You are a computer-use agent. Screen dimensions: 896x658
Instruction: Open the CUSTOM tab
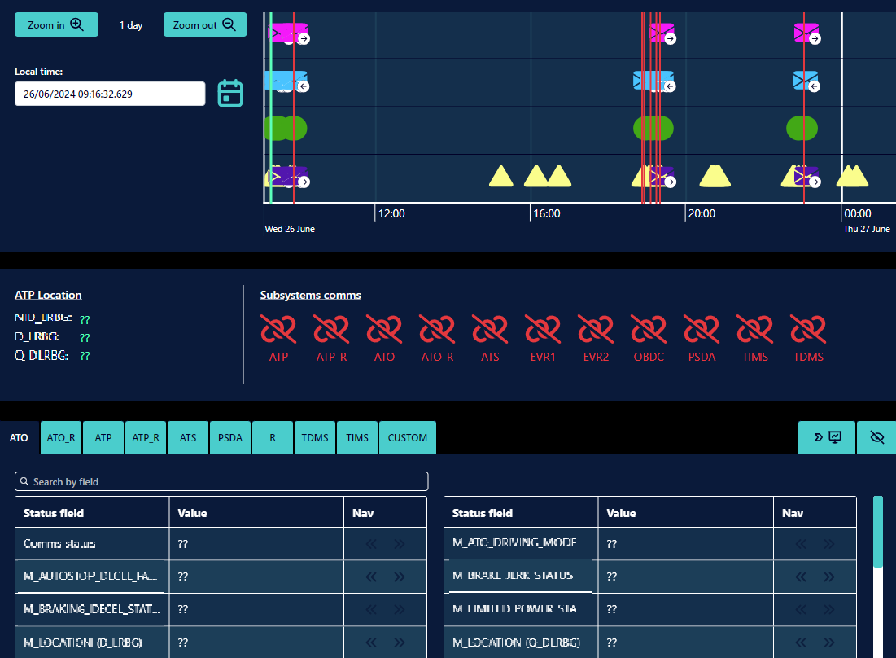pyautogui.click(x=407, y=437)
